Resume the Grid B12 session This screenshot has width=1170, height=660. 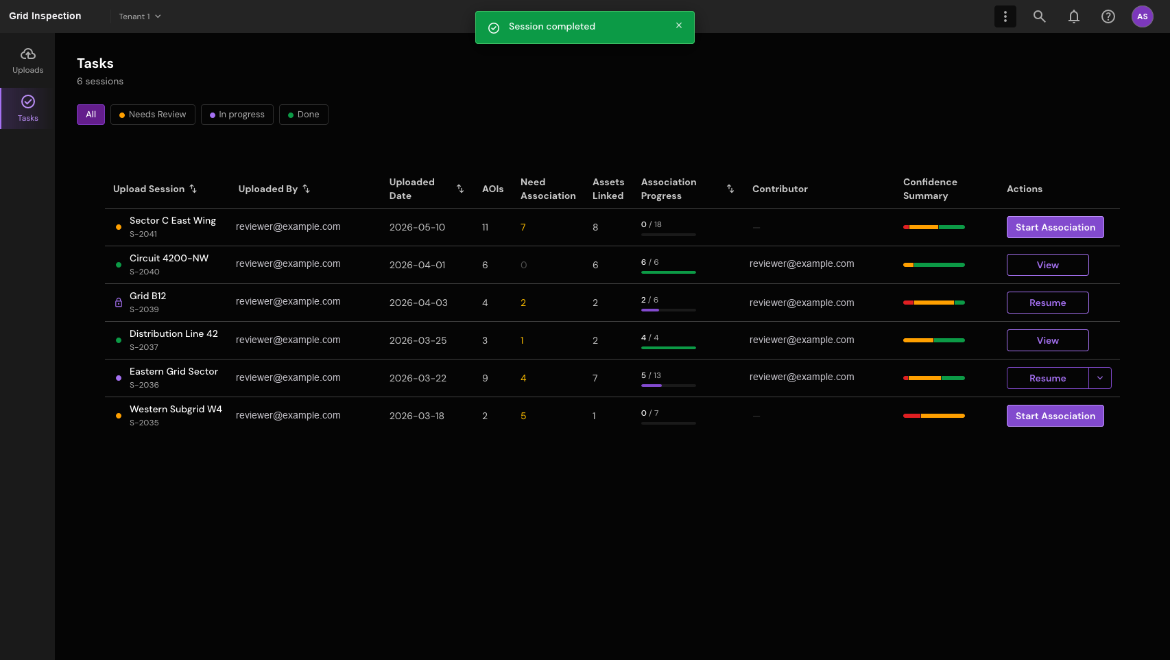pos(1048,303)
